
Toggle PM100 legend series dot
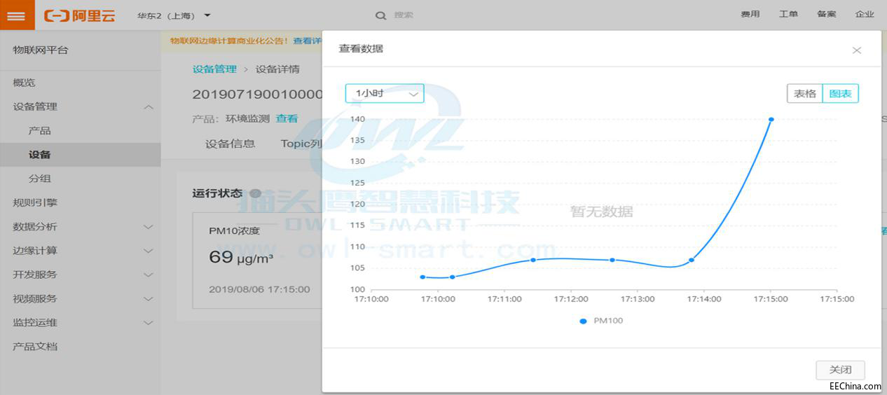[583, 321]
